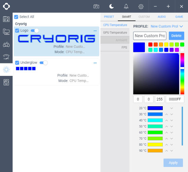The image size is (188, 172).
Task: Open the gaming controller sidebar icon
Action: point(6,45)
